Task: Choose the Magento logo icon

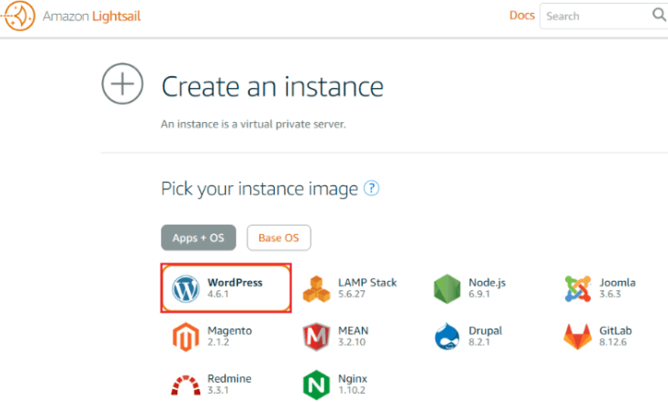Action: click(186, 337)
